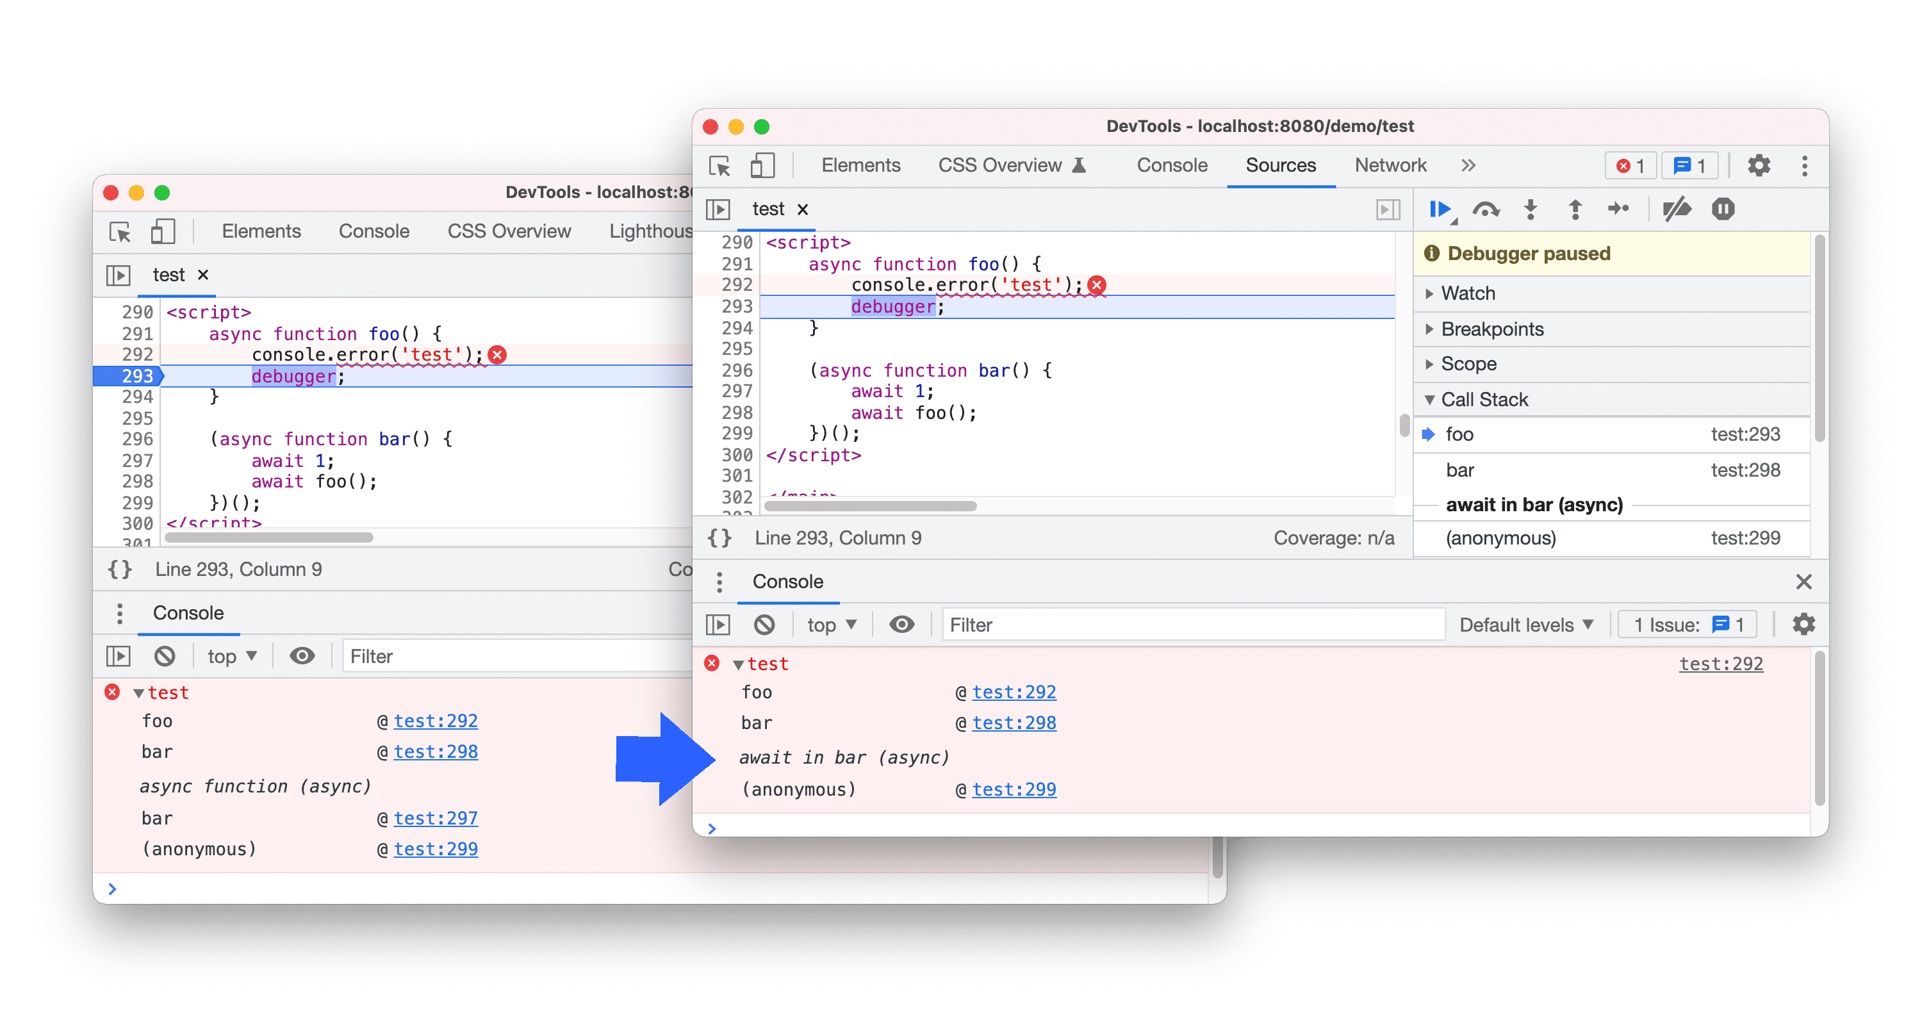
Task: Click the Resume script execution button
Action: [1438, 209]
